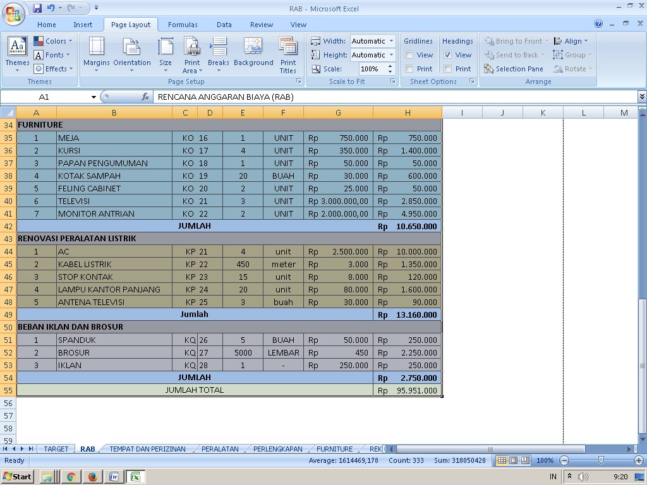The height and width of the screenshot is (485, 647).
Task: Open theme Colors options
Action: [53, 41]
